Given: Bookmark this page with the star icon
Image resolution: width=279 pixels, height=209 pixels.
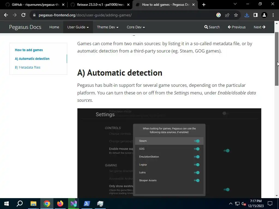Looking at the screenshot, I should [236, 15].
